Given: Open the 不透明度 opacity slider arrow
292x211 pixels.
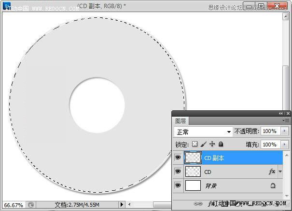Looking at the screenshot, I should (x=285, y=131).
